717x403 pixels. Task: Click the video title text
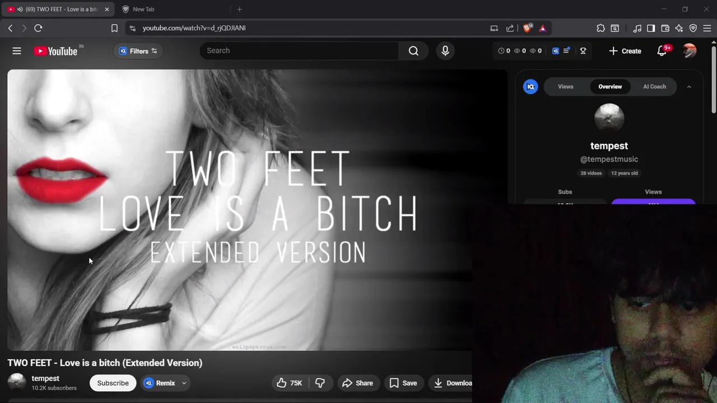(x=105, y=363)
